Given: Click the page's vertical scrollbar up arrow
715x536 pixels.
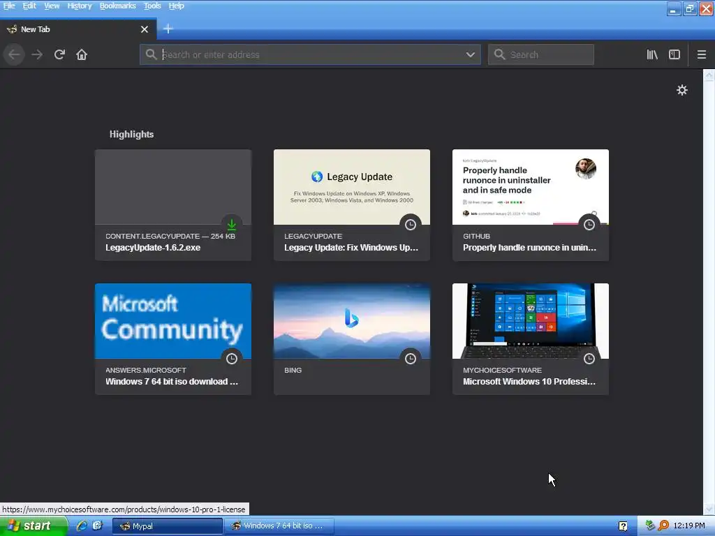Looking at the screenshot, I should pos(709,75).
